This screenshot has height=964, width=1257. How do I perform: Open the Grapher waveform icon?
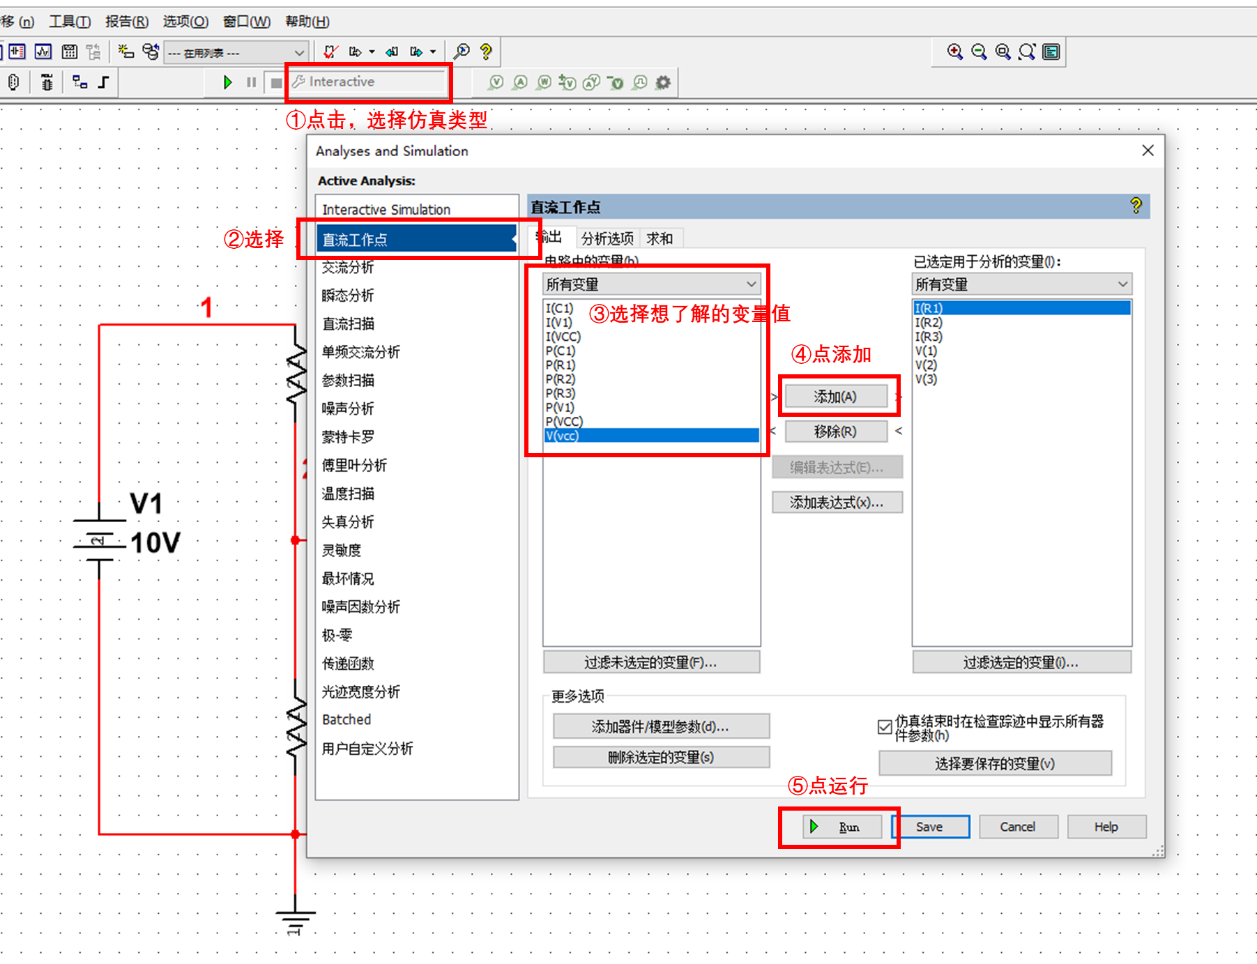(x=43, y=52)
